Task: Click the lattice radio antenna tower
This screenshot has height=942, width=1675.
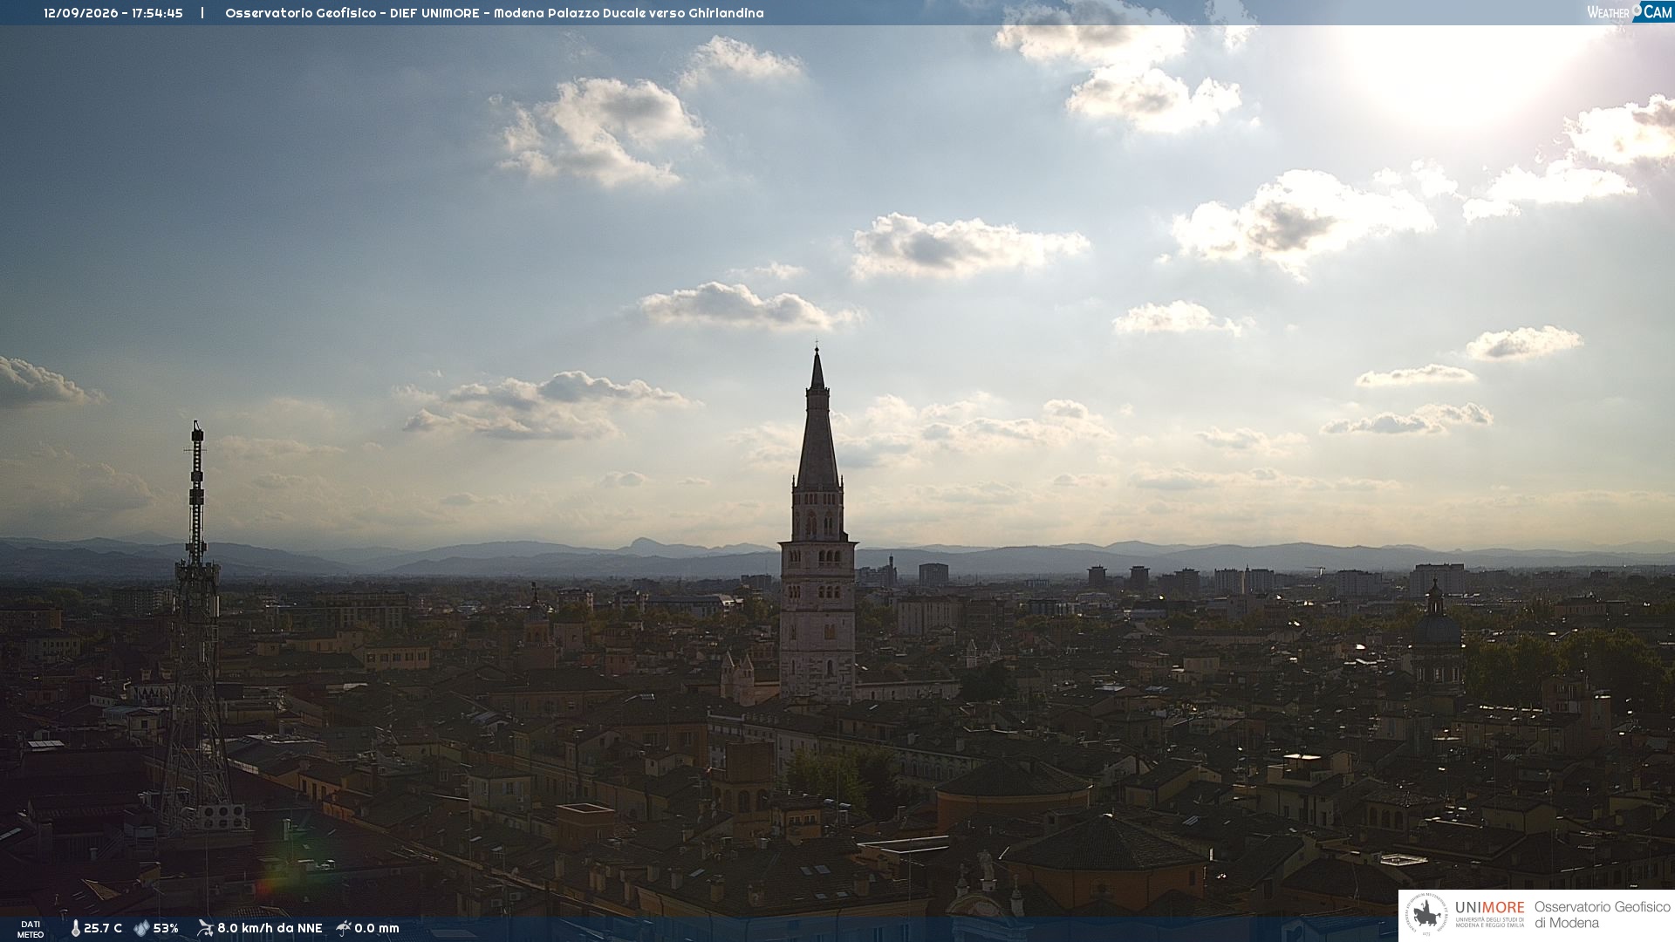Action: 196,628
